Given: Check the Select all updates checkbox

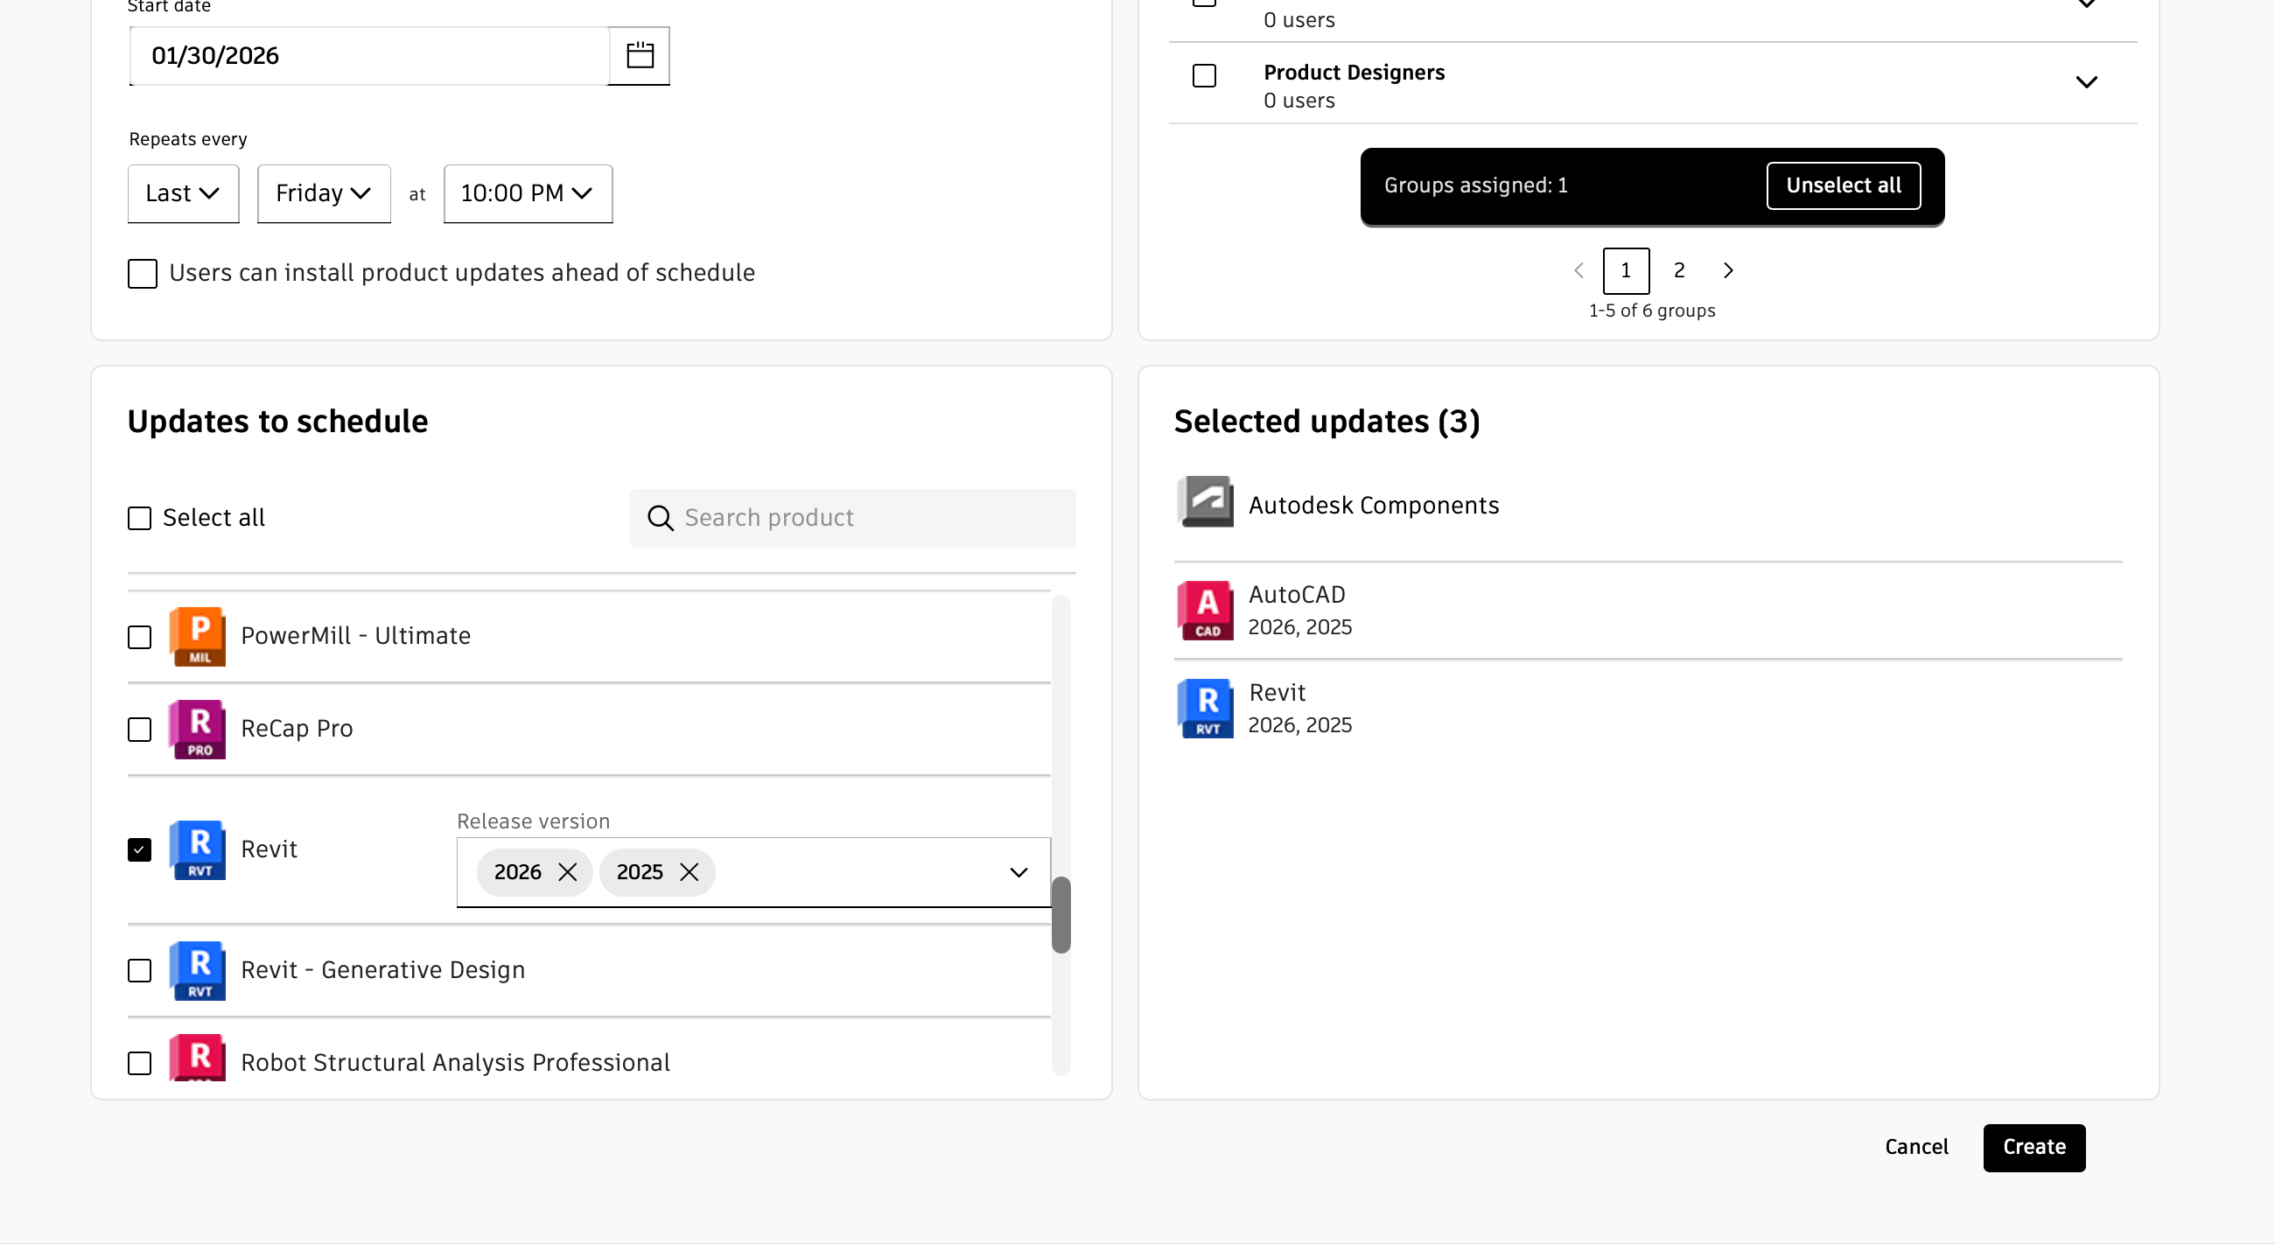Looking at the screenshot, I should [x=139, y=518].
